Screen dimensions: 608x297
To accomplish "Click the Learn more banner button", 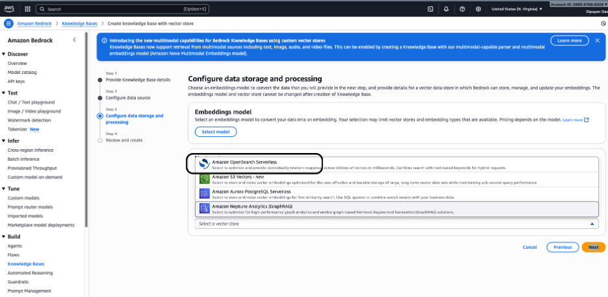I will point(569,40).
